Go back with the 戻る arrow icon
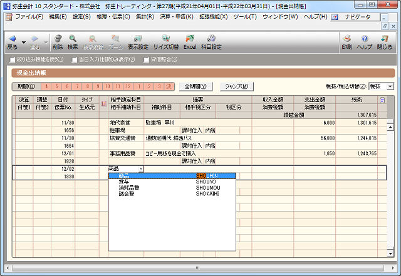The height and width of the screenshot is (276, 401). (13, 39)
